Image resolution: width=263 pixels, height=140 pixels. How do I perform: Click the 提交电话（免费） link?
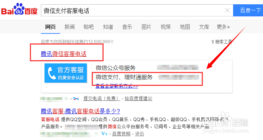102,99
